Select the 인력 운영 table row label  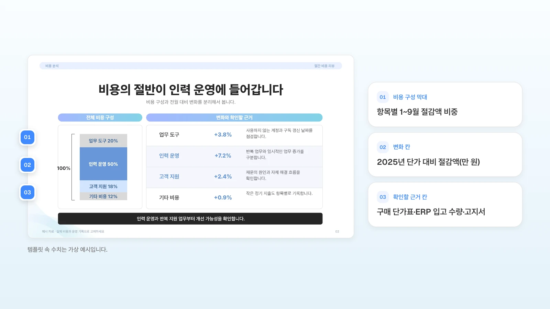pyautogui.click(x=169, y=156)
